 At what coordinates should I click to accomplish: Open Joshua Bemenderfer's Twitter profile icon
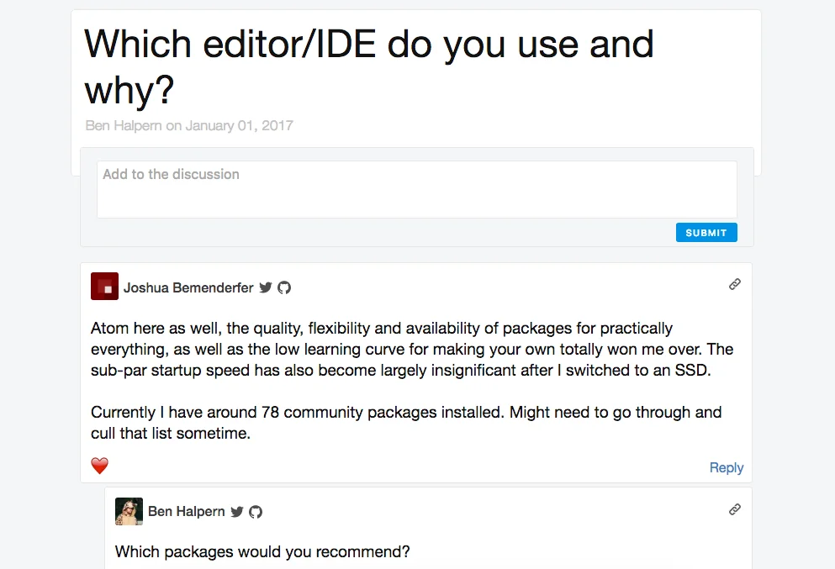click(x=265, y=287)
